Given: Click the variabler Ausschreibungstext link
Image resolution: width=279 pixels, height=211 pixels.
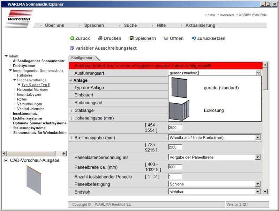Looking at the screenshot, I should tap(106, 48).
